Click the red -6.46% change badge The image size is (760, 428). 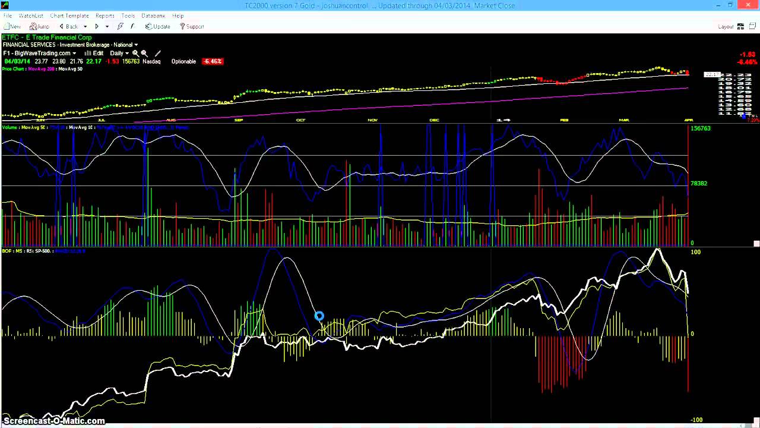[x=212, y=61]
